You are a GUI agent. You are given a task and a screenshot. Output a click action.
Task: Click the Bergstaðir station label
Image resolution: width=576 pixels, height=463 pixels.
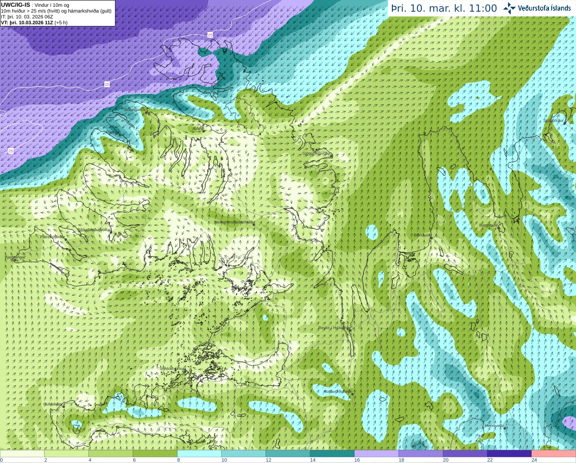click(488, 225)
